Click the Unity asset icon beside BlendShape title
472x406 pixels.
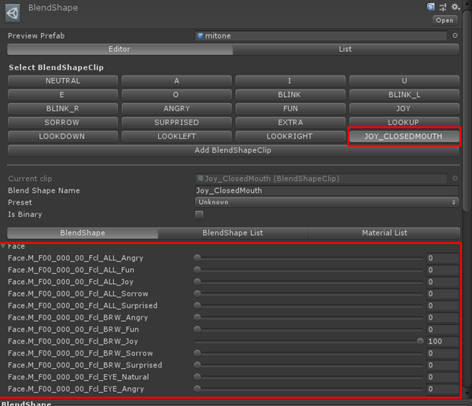pyautogui.click(x=13, y=13)
